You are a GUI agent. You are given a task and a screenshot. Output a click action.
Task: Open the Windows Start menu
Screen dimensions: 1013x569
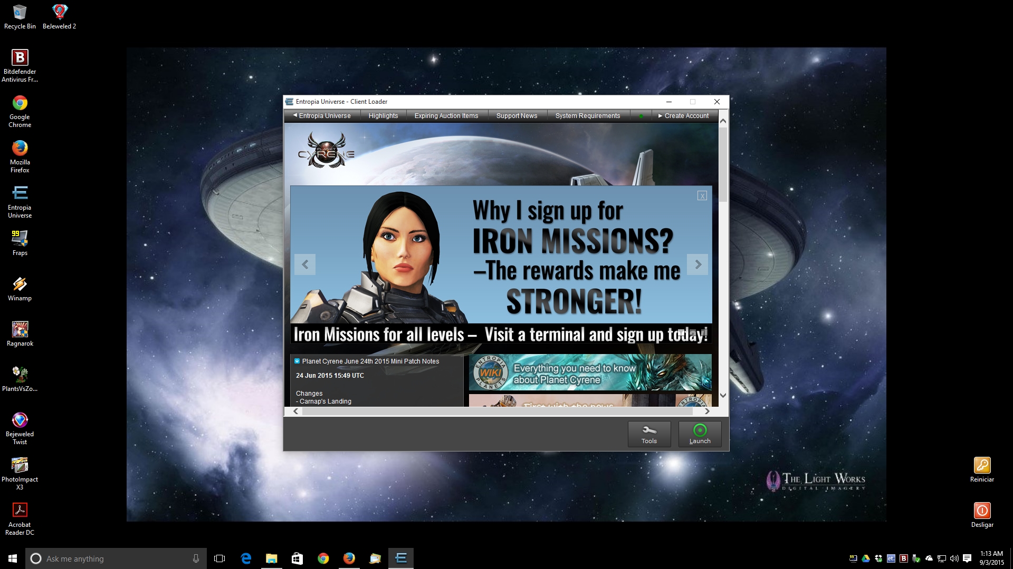click(x=13, y=558)
